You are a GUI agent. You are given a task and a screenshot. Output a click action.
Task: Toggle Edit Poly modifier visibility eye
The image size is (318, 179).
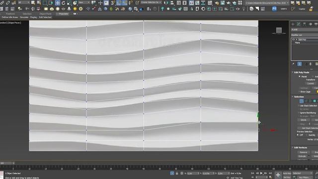pos(293,40)
